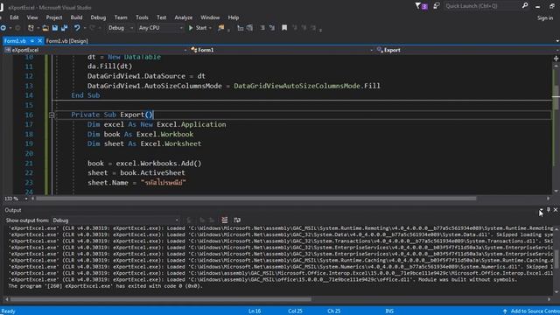Screen dimensions: 560x315
Task: Open the Start button dropdown arrow
Action: (x=210, y=28)
